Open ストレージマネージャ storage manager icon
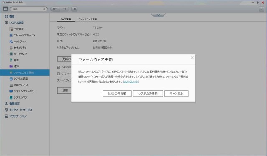The height and width of the screenshot is (156, 267). 11,35
